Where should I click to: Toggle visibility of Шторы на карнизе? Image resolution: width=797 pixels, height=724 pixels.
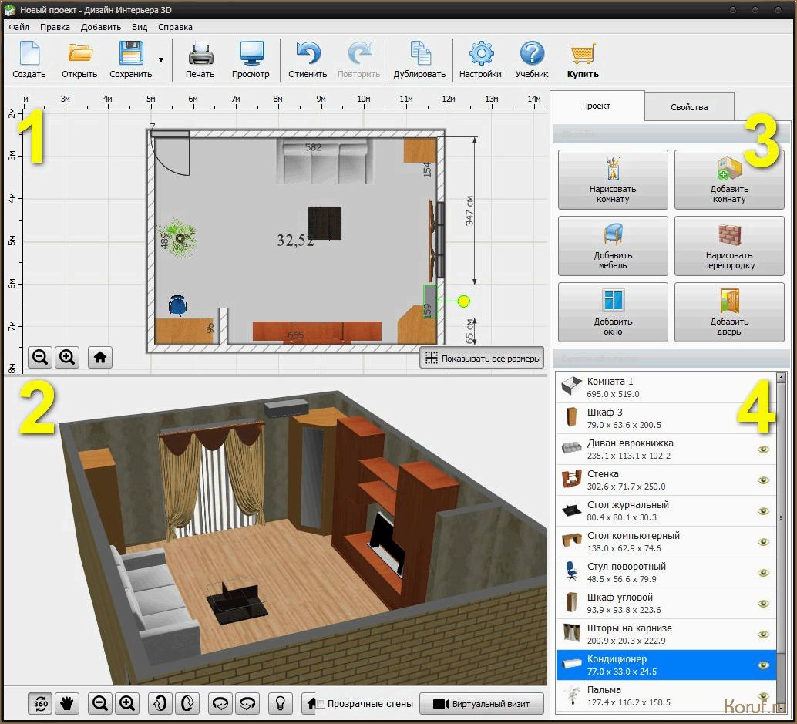(763, 635)
